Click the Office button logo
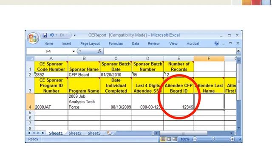Viewport: 272px width, 153px height. point(33,38)
